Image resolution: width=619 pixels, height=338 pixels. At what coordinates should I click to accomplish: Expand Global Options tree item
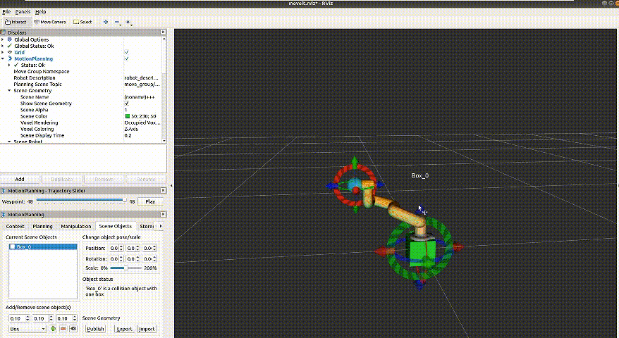click(x=3, y=39)
